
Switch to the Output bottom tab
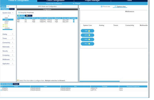(16, 84)
